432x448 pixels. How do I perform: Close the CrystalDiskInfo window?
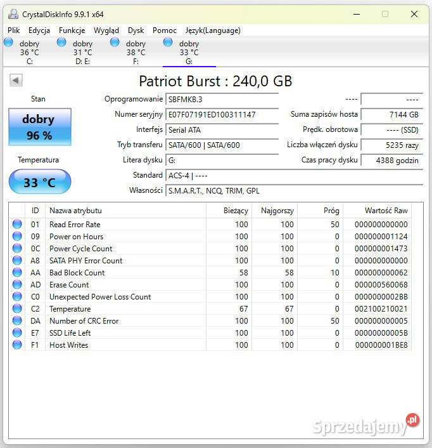[x=414, y=14]
